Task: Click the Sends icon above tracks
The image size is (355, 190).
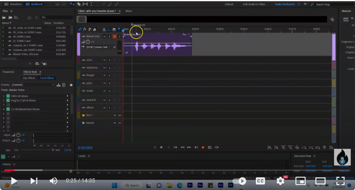Action: coord(90,29)
